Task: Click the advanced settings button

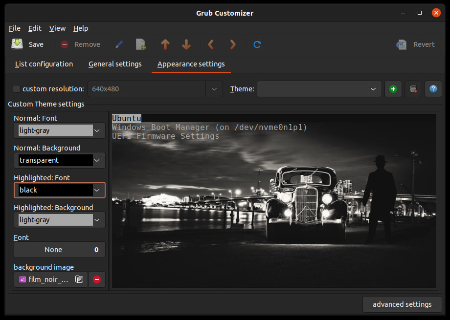Action: tap(402, 304)
